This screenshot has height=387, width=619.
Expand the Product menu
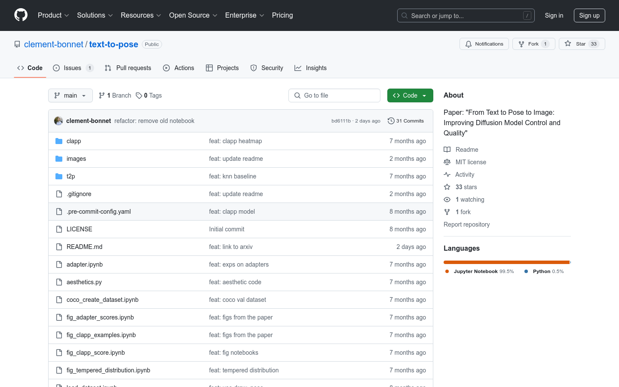(53, 15)
